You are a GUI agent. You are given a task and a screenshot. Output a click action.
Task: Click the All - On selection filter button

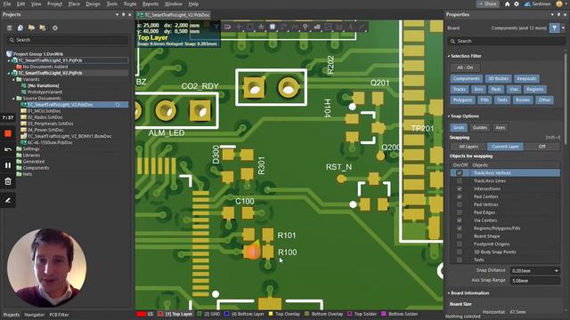pos(465,68)
